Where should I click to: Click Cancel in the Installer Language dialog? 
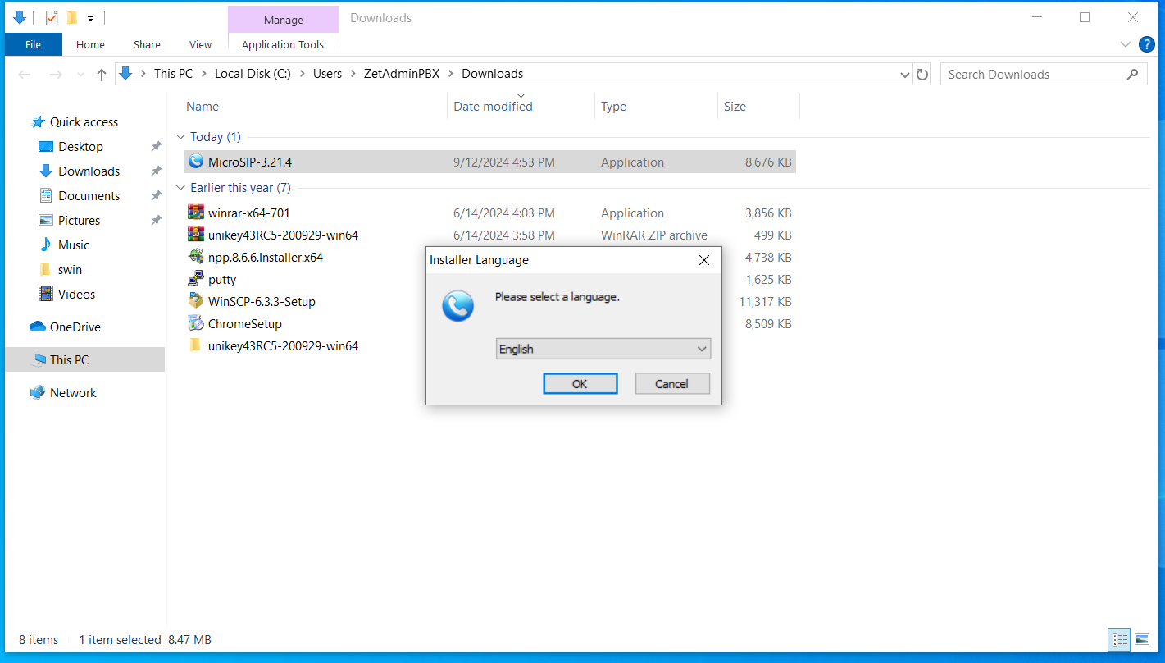(x=671, y=384)
